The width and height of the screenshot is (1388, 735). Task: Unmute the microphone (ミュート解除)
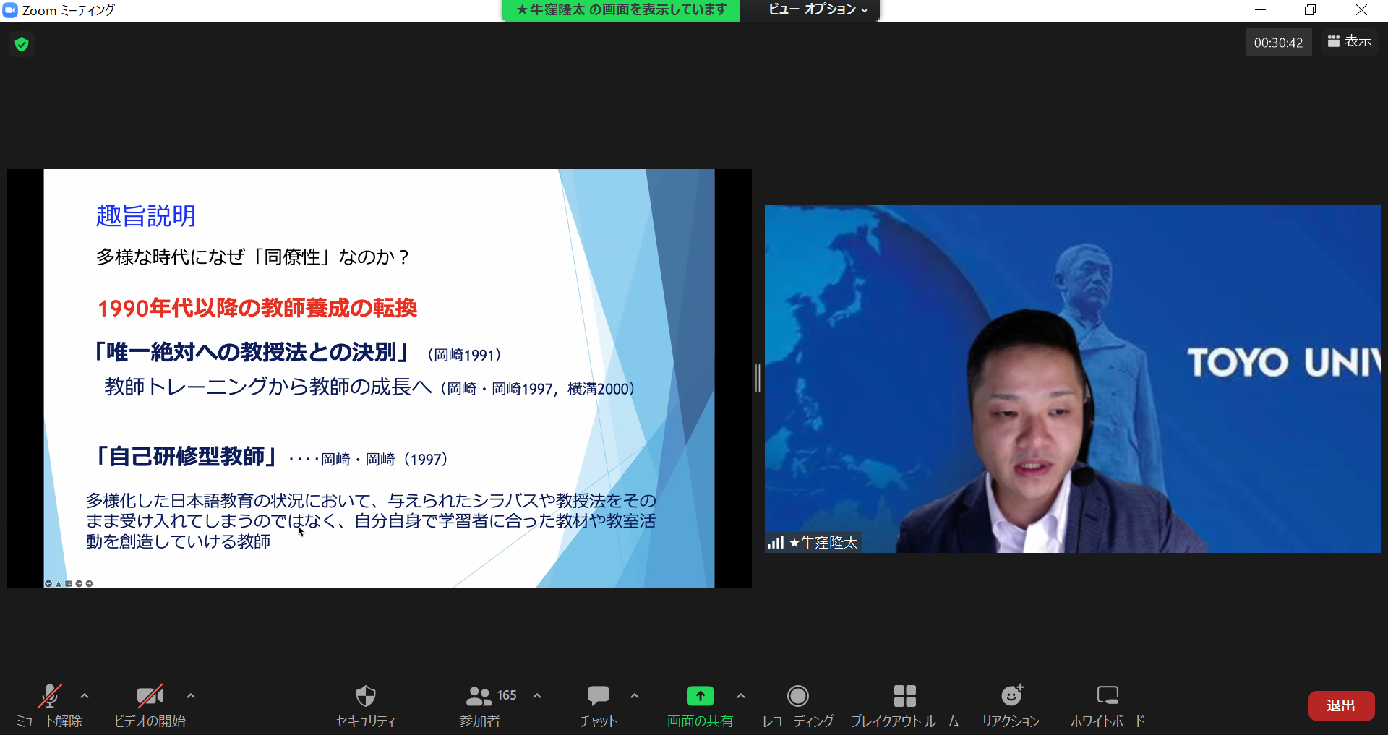49,697
